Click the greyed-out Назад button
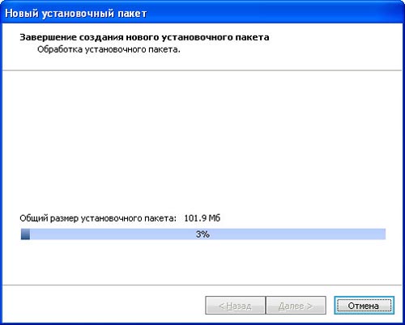The image size is (405, 325). coord(235,306)
